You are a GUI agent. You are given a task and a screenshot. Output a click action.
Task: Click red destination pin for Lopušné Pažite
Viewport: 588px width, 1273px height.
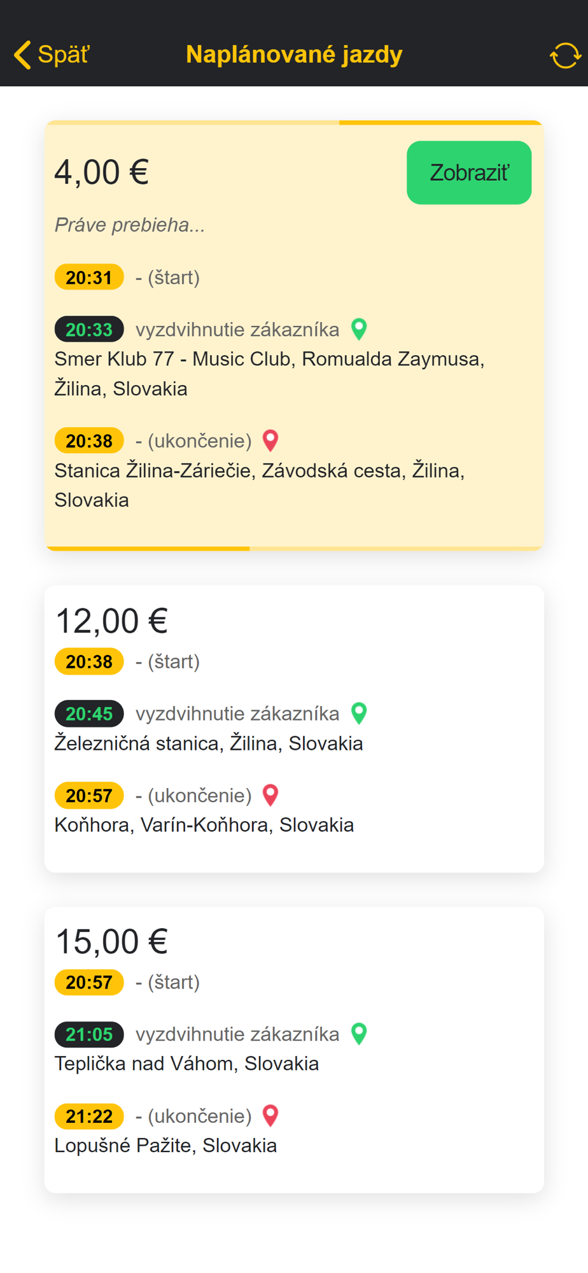click(270, 1116)
